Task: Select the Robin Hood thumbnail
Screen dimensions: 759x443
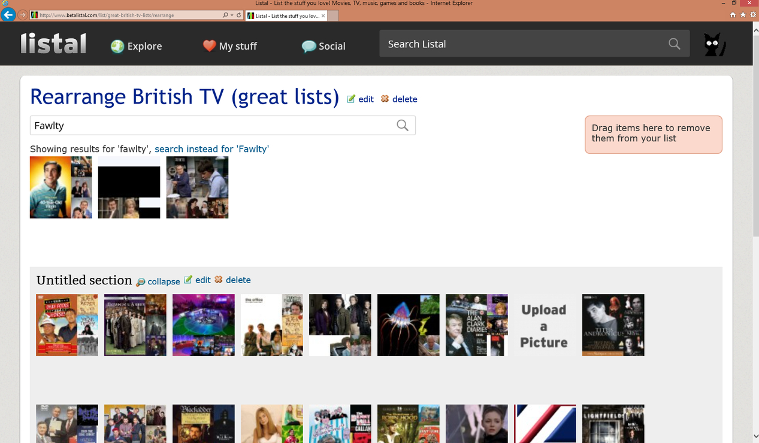Action: pyautogui.click(x=409, y=424)
